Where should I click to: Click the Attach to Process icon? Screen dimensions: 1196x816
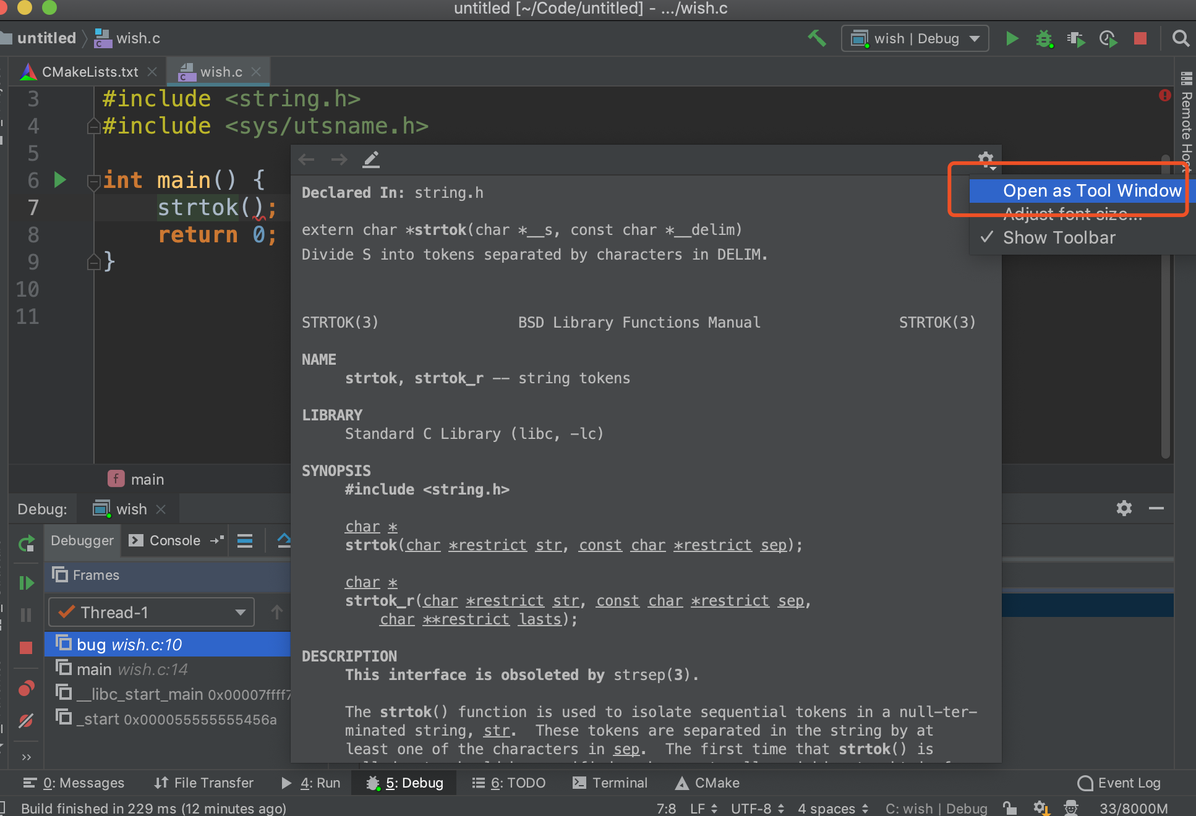(1077, 37)
